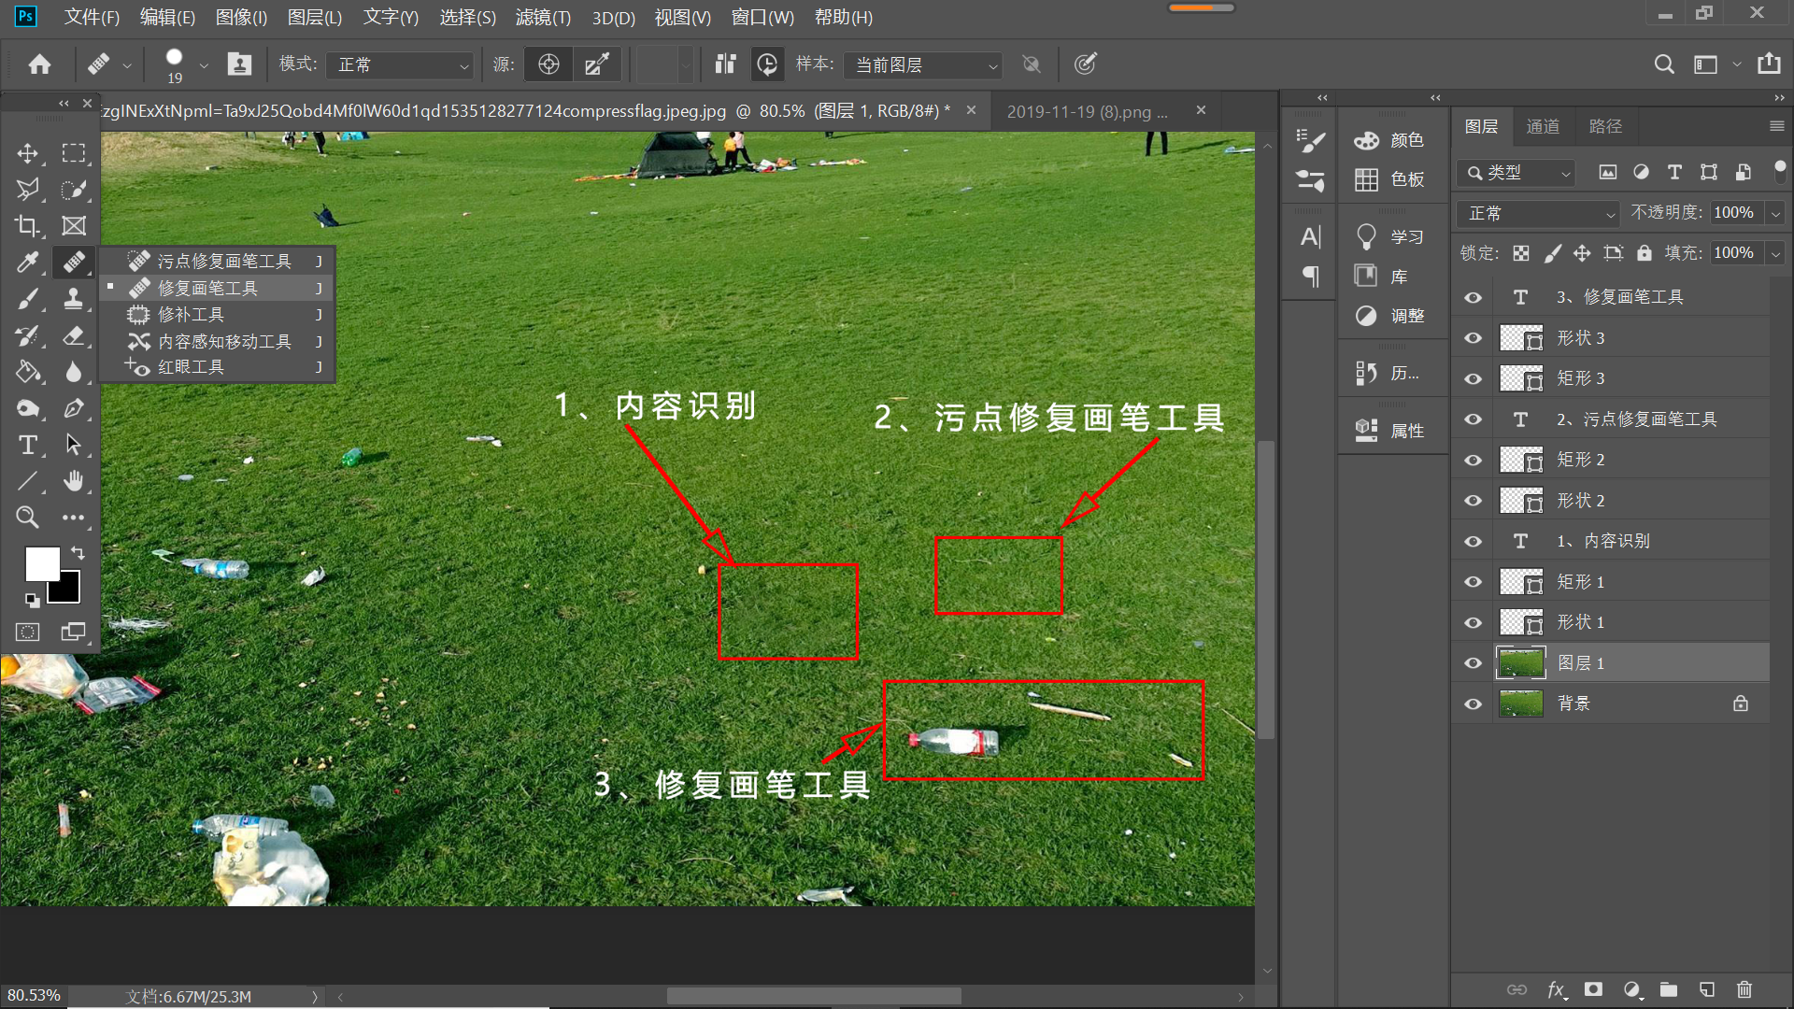Select the Hand tool

pyautogui.click(x=73, y=481)
